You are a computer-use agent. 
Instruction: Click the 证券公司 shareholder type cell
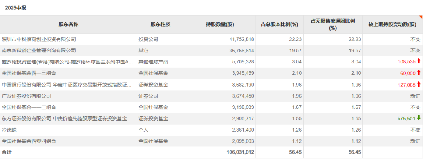(x=148, y=96)
